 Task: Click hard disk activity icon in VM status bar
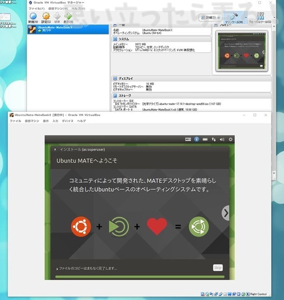[x=202, y=294]
